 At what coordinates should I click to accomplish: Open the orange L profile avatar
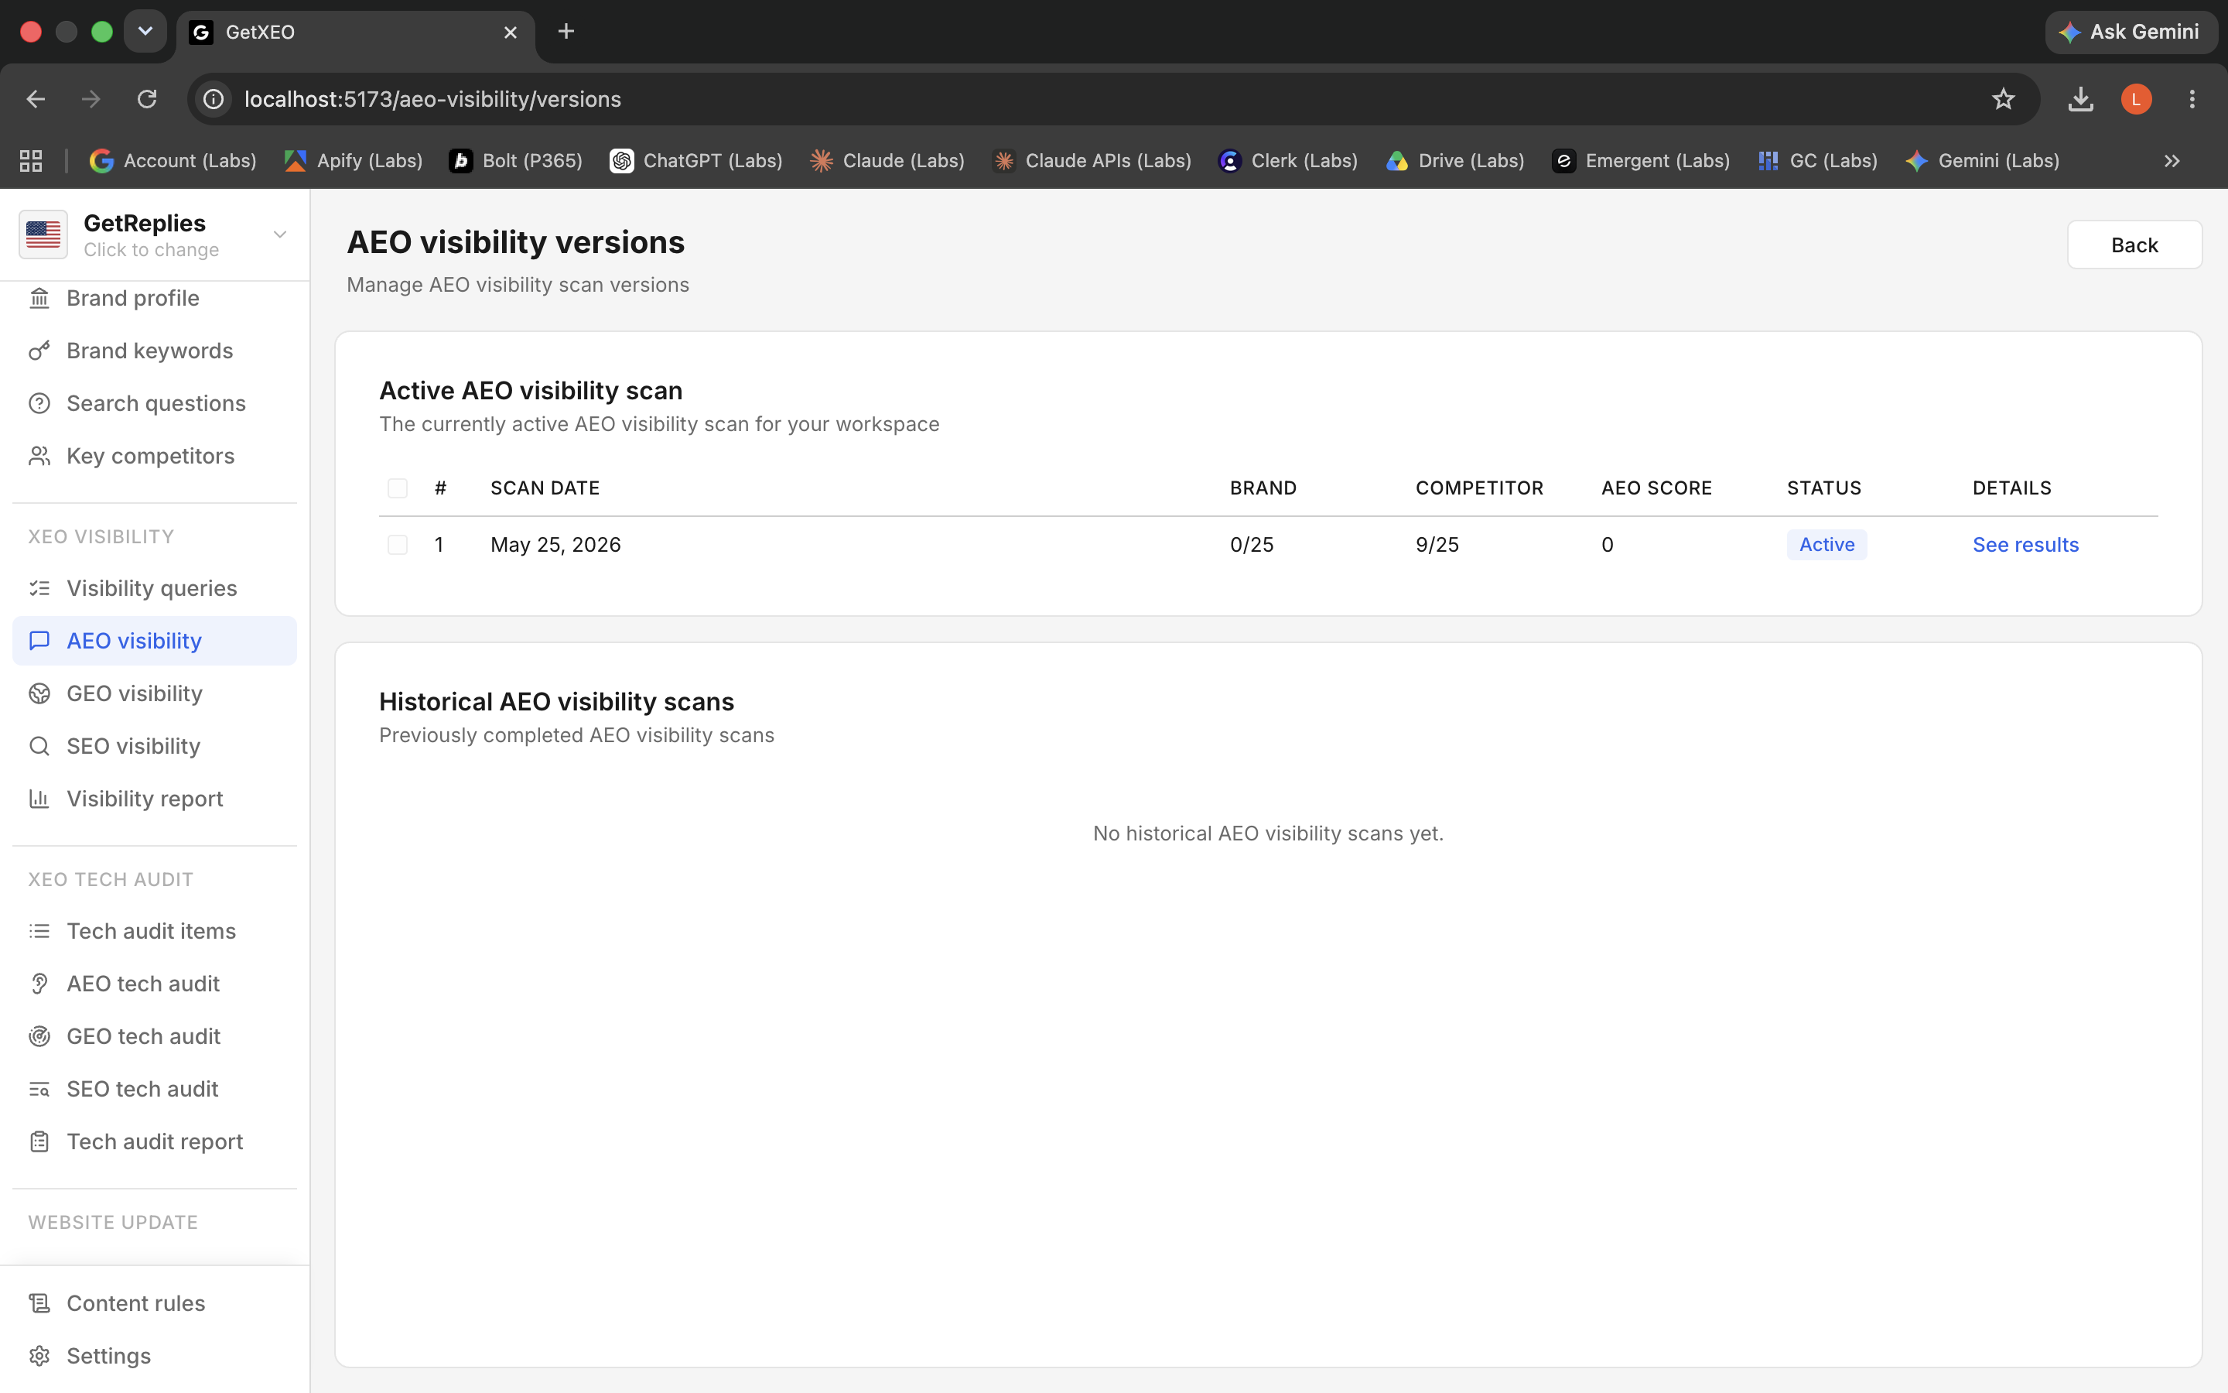coord(2136,100)
